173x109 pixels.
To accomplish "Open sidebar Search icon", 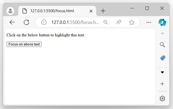I will point(162,45).
